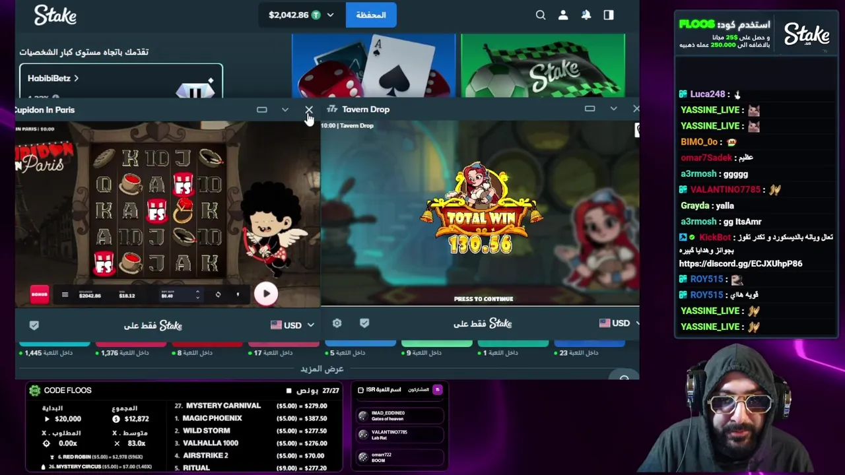Click VALANTINO7785 Lab Rat entry
845x475 pixels.
tap(399, 435)
